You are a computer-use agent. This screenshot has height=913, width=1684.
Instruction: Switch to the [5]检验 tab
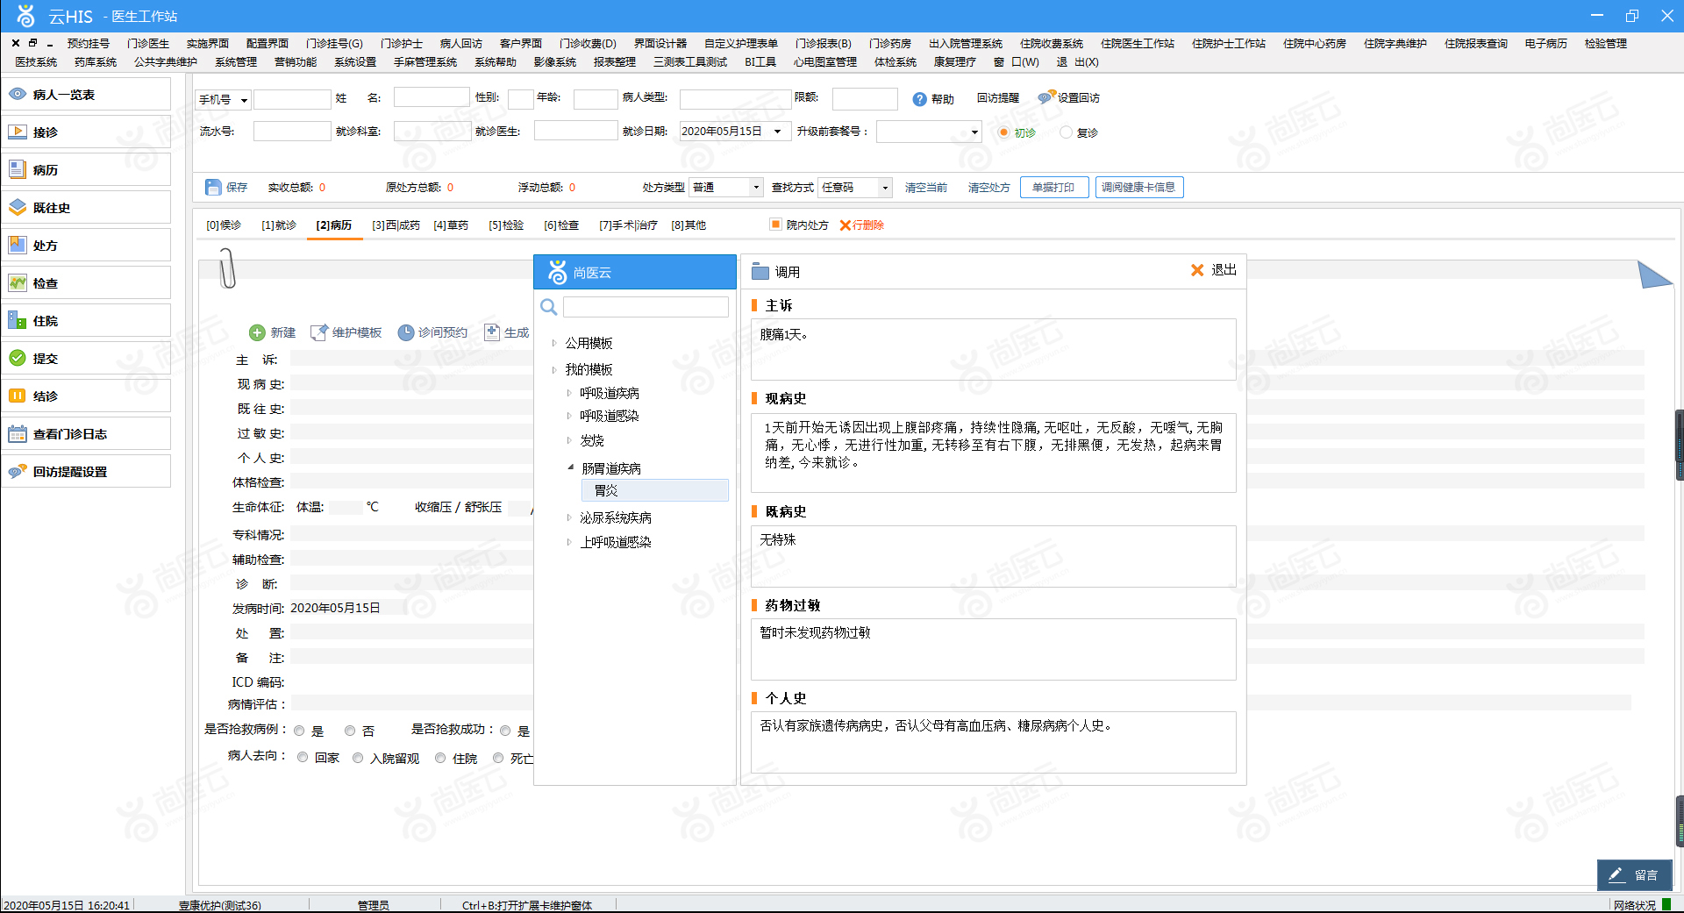coord(506,225)
